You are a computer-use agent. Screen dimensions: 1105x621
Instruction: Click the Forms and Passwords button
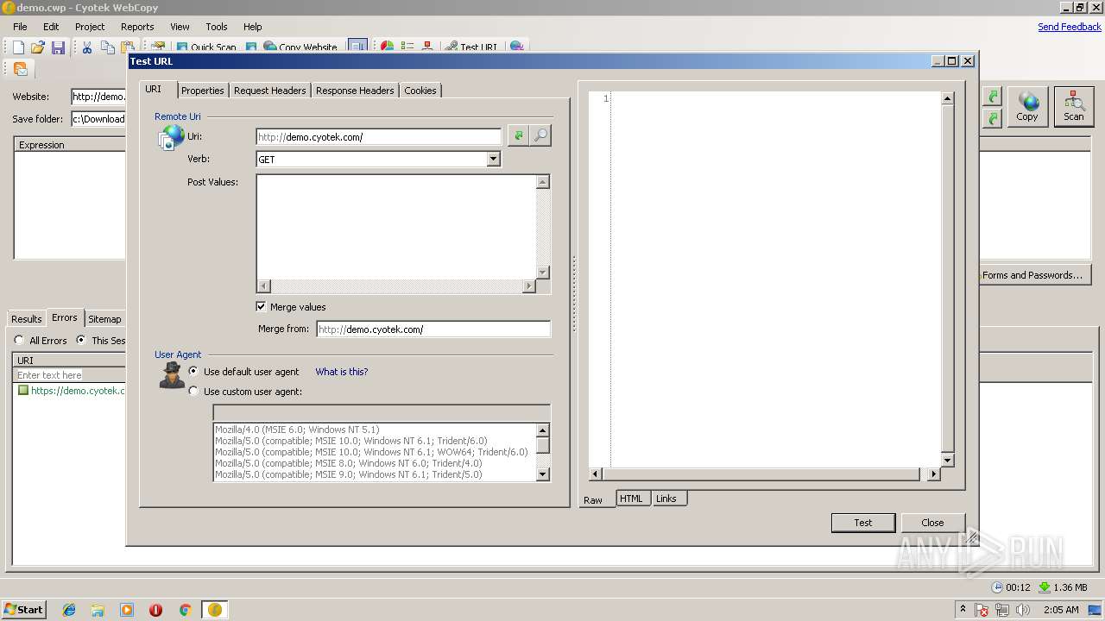(x=1034, y=275)
